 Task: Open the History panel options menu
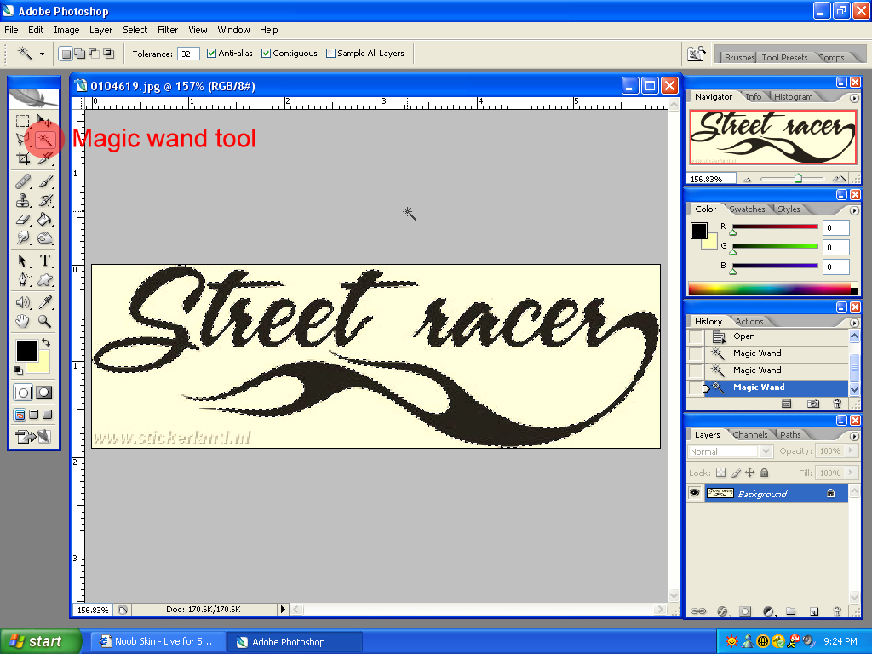(x=854, y=323)
